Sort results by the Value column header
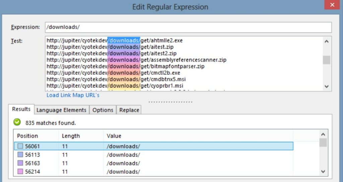 [x=114, y=136]
